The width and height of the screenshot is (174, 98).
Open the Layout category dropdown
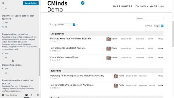[158, 26]
